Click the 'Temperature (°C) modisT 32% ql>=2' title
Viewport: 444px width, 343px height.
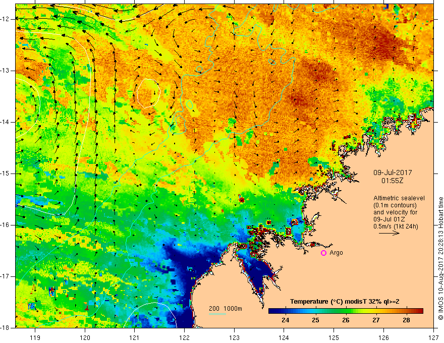tap(345, 302)
